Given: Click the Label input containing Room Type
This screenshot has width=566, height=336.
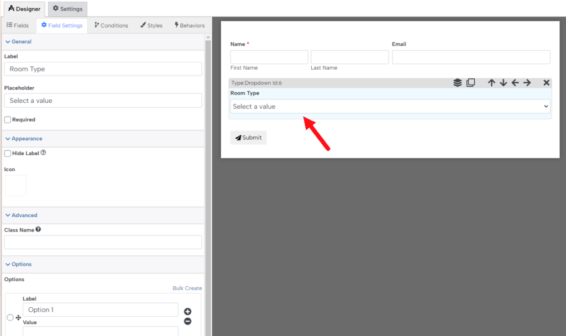Looking at the screenshot, I should (x=103, y=69).
